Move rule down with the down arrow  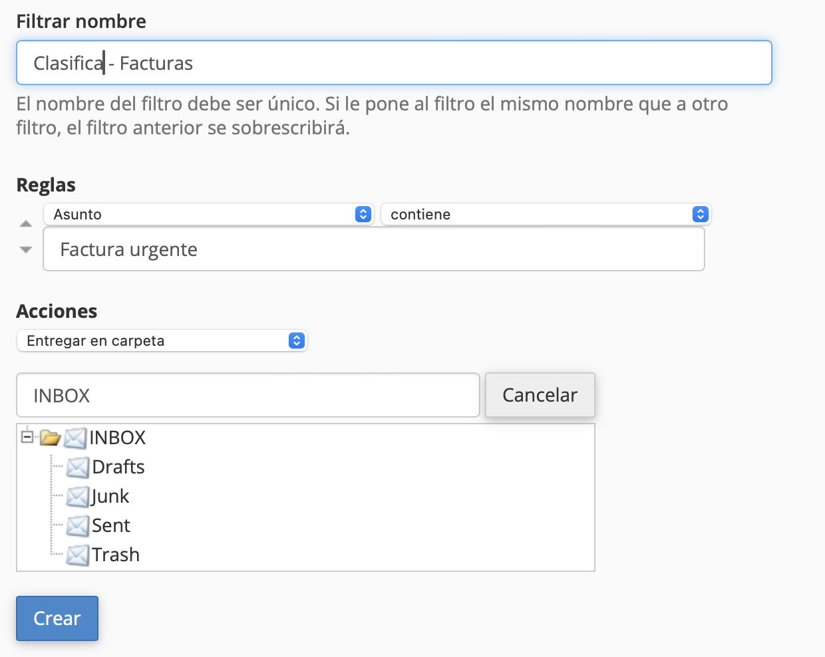coord(26,250)
